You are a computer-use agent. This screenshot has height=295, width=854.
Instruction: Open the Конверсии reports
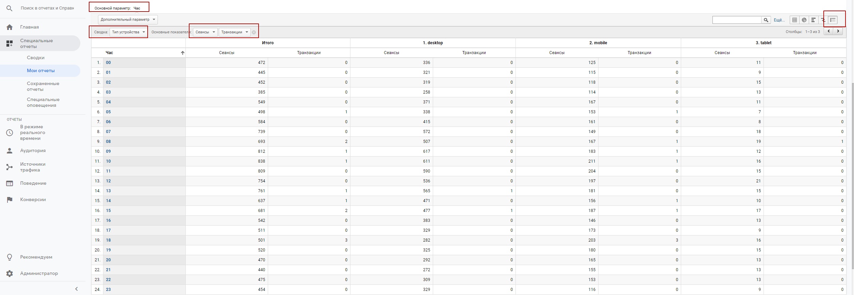[33, 200]
